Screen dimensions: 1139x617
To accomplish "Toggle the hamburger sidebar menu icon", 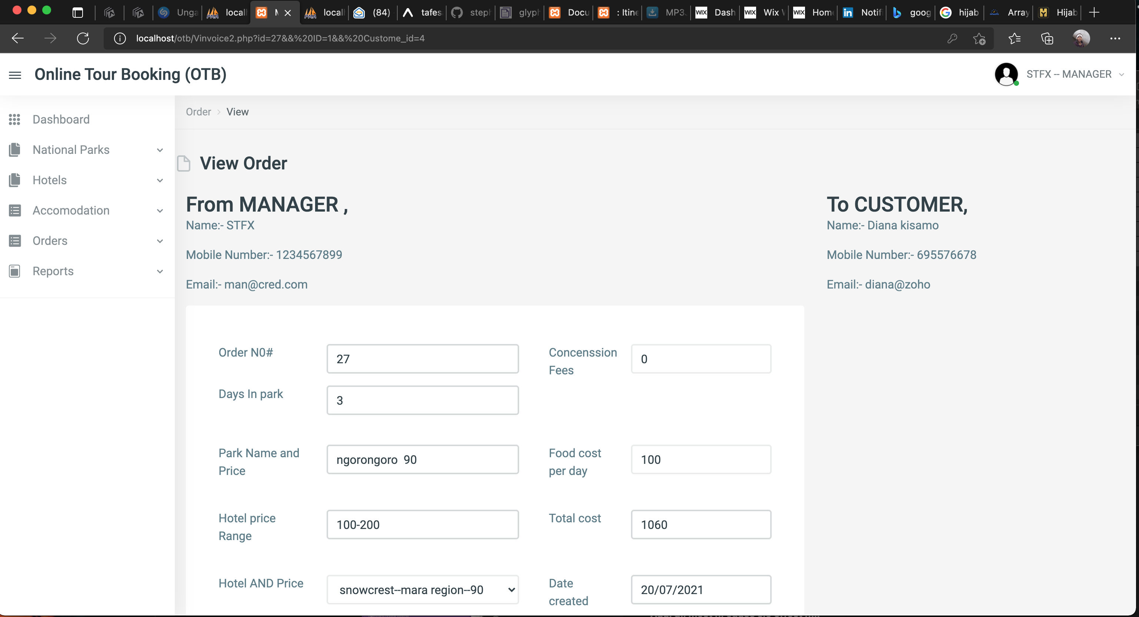I will pos(15,75).
